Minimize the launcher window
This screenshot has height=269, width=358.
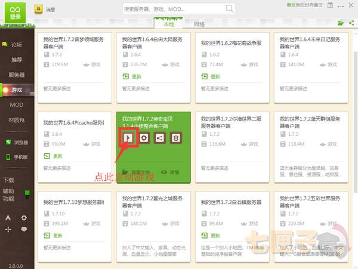pos(341,6)
